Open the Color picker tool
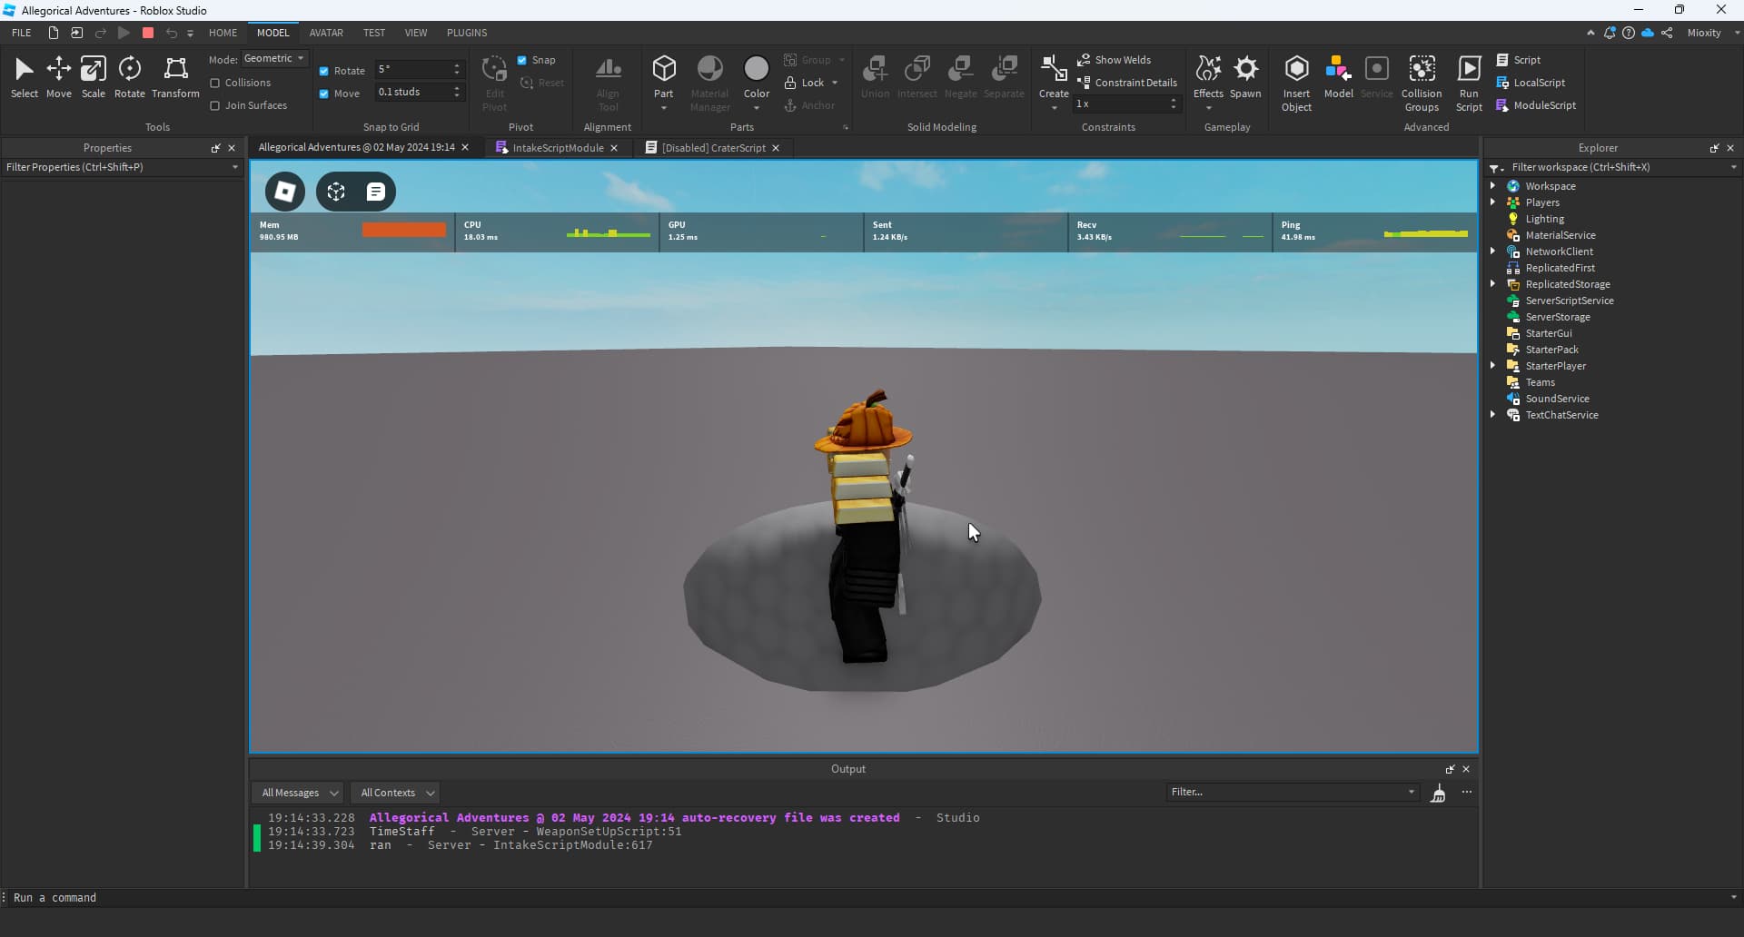Screen dimensions: 1744x937 tap(757, 77)
